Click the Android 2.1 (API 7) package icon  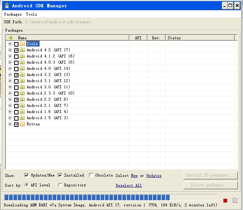[22, 105]
